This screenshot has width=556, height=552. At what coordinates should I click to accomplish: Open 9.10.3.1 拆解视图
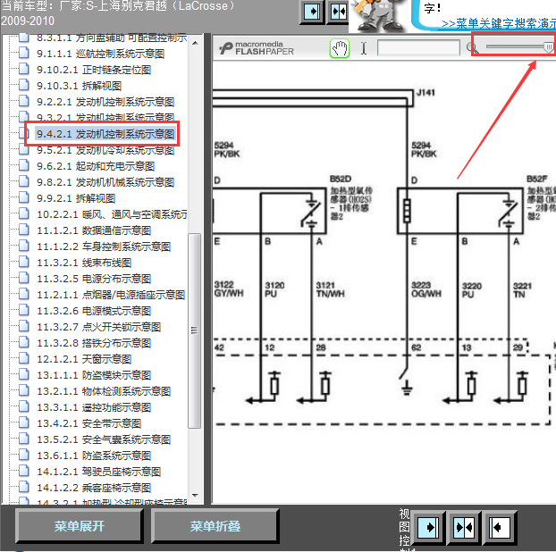(79, 86)
